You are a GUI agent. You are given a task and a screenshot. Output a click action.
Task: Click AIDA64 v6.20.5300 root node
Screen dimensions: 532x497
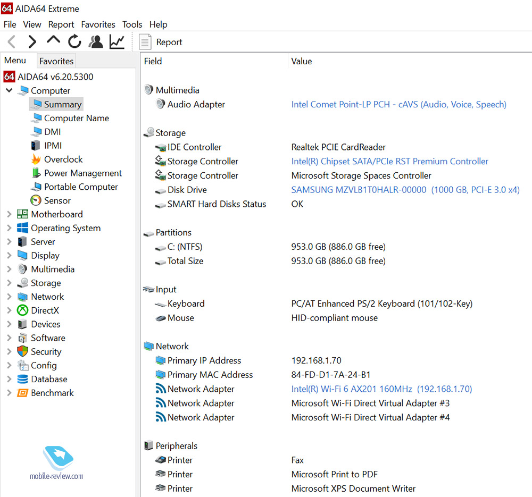point(48,77)
